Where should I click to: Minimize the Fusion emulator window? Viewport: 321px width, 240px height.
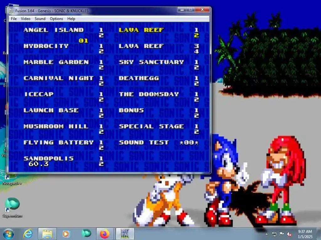pyautogui.click(x=182, y=10)
